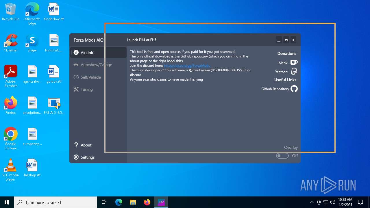
Task: Open the notification center
Action: 360,202
